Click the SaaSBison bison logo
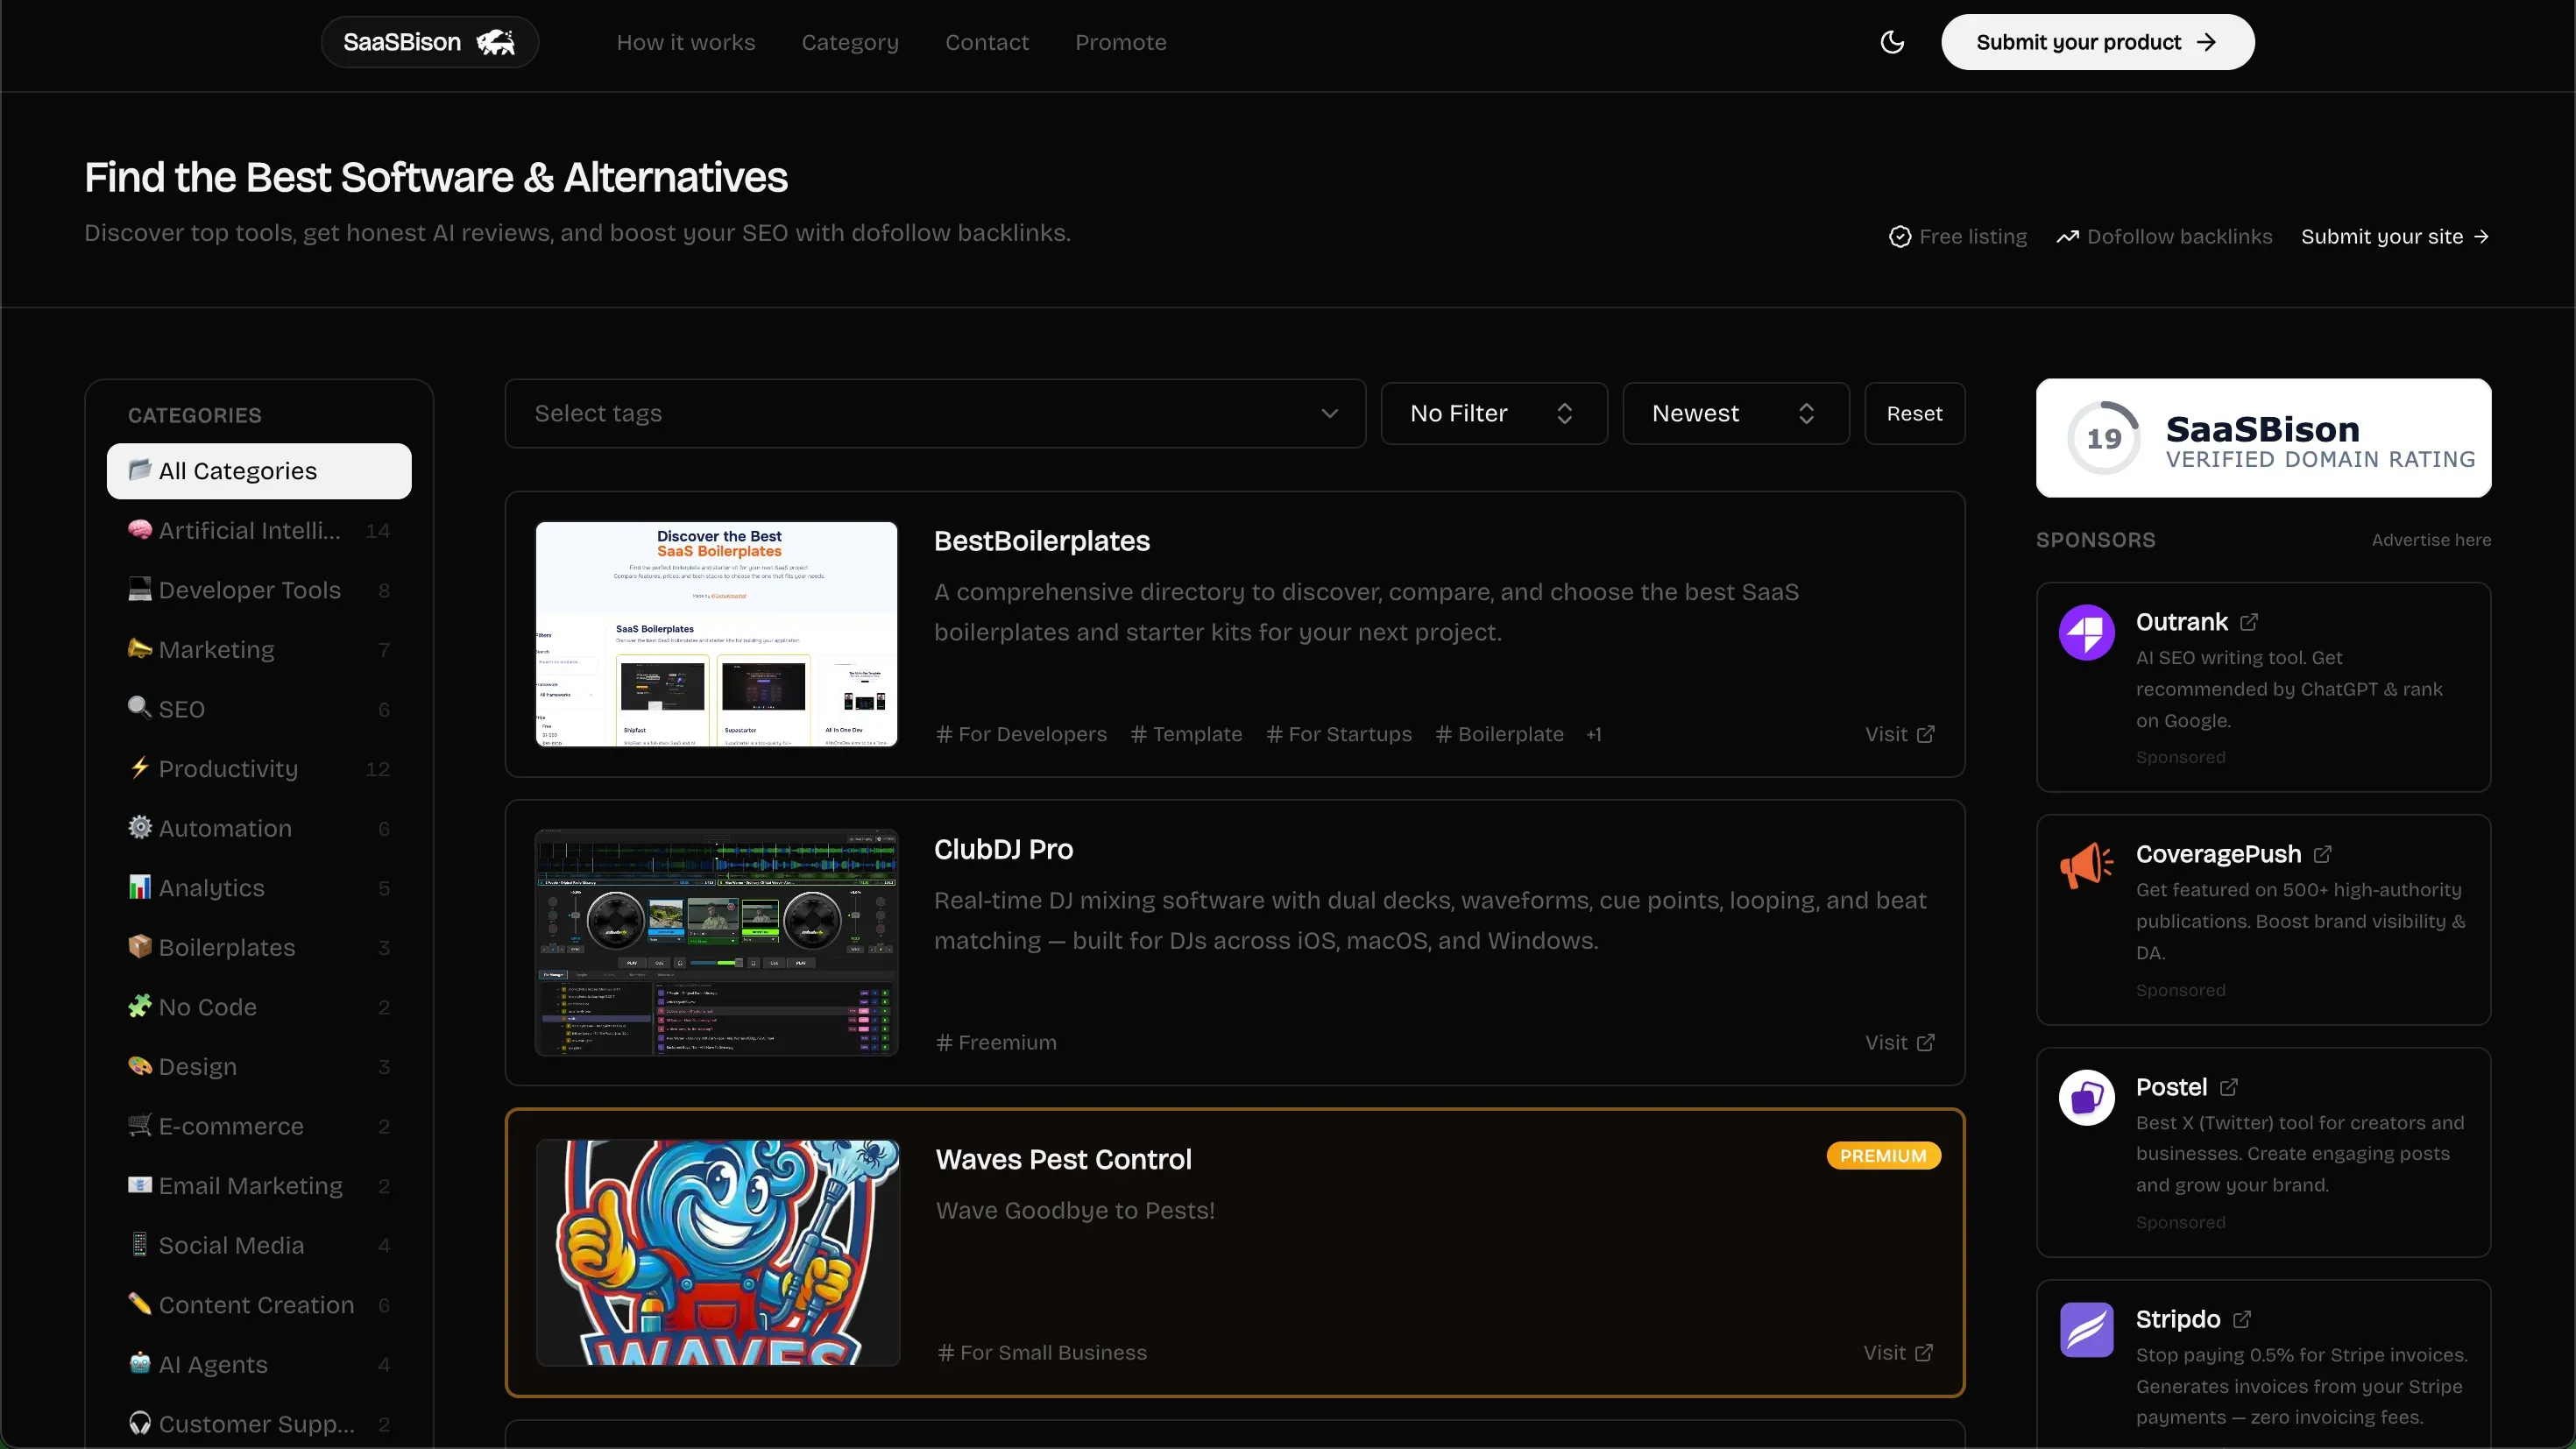This screenshot has width=2576, height=1449. click(495, 42)
